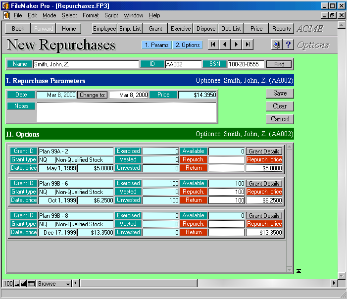Open Grant Details for Plan 99A - 2
347x299 pixels.
(x=264, y=151)
